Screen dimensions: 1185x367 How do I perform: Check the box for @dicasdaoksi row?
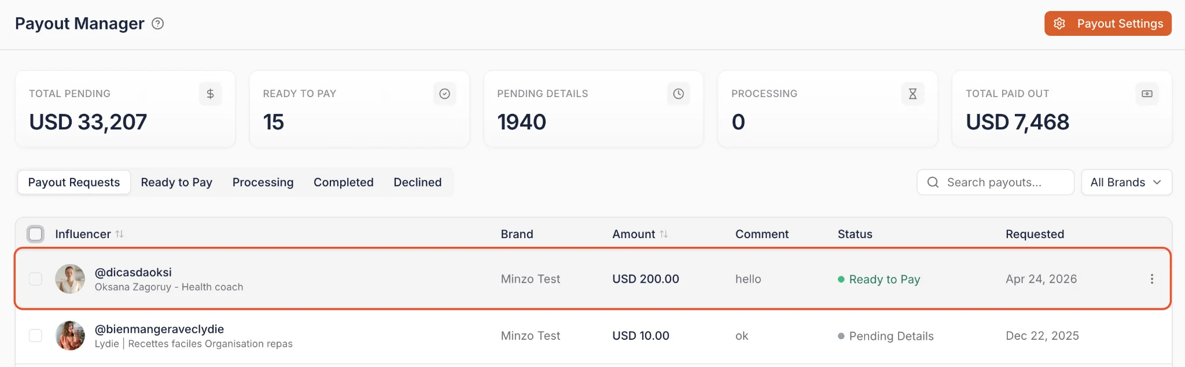tap(36, 279)
